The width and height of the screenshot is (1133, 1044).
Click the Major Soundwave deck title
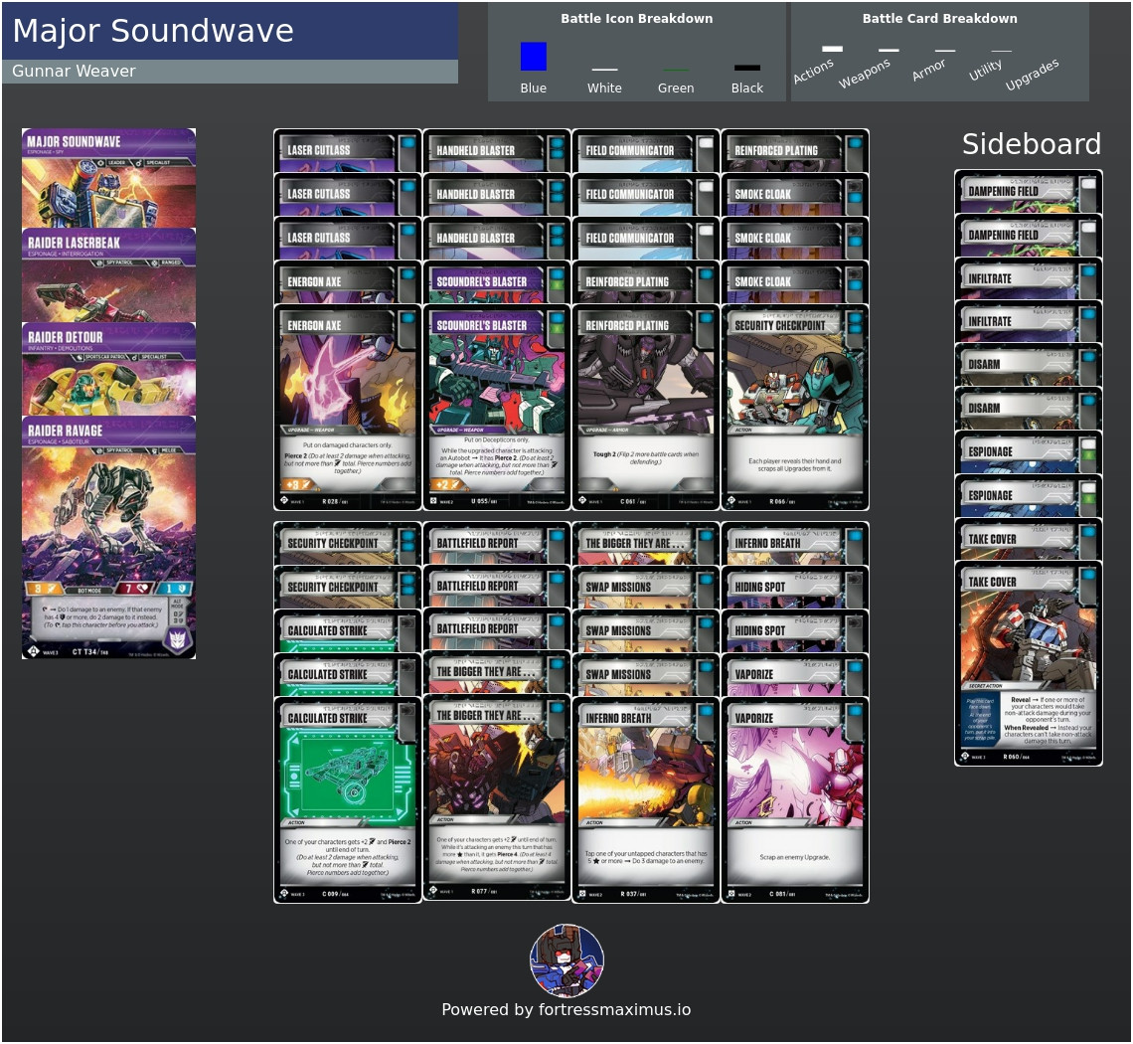click(153, 31)
